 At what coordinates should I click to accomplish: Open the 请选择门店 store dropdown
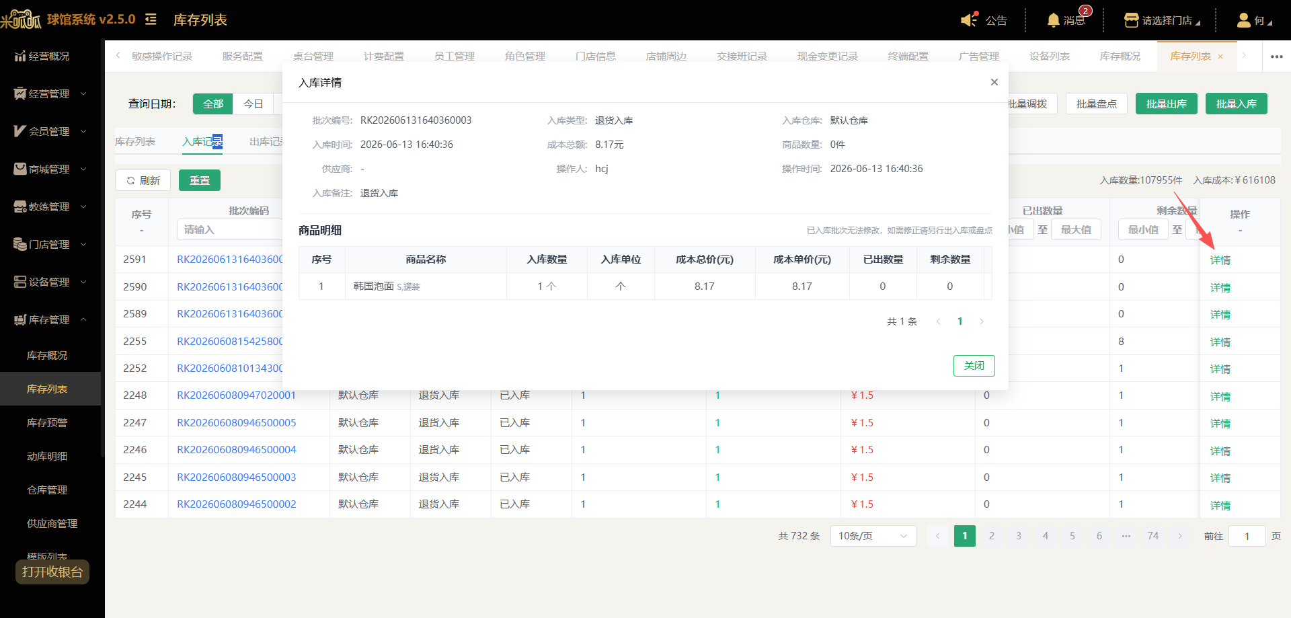click(1163, 20)
